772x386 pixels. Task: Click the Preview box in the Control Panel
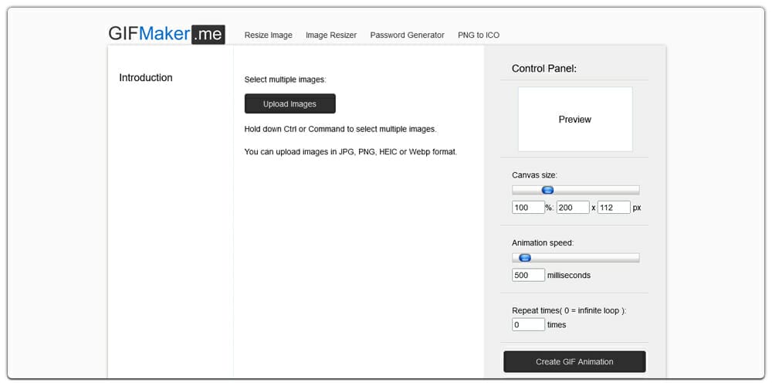[x=575, y=119]
